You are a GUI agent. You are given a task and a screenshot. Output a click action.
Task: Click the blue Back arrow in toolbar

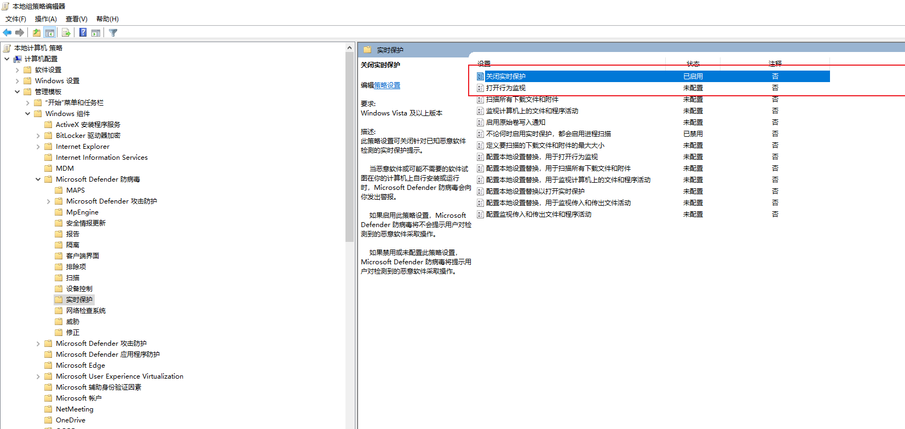(7, 33)
